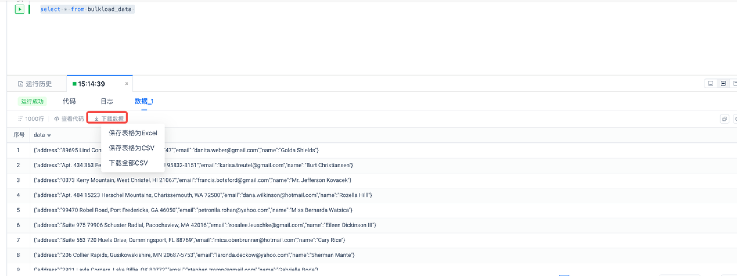
Task: Select the split-view panel layout icon
Action: coord(723,84)
